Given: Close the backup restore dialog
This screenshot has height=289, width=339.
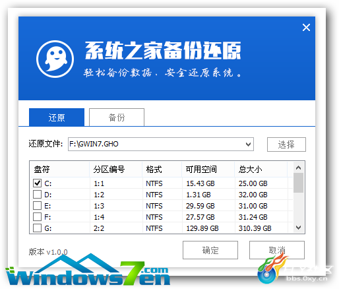Looking at the screenshot, I should pos(306,28).
